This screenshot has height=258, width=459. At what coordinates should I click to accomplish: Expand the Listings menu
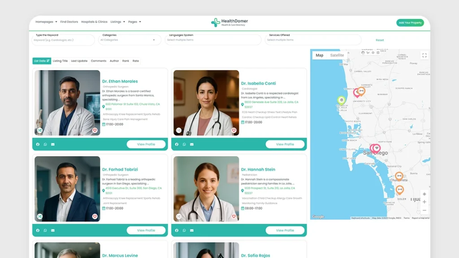118,21
